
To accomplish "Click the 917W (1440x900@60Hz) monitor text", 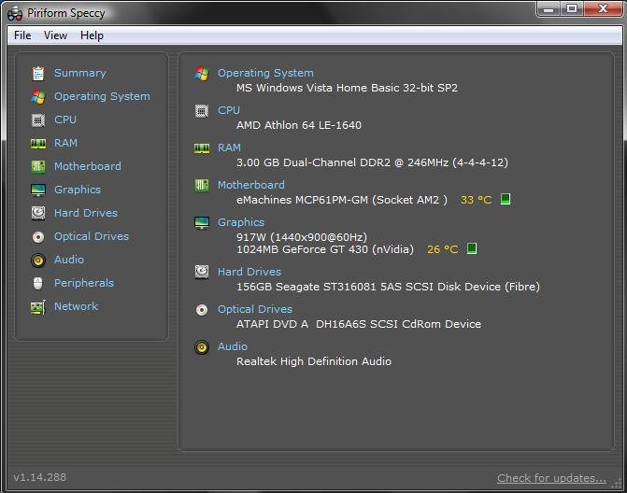I will point(302,237).
